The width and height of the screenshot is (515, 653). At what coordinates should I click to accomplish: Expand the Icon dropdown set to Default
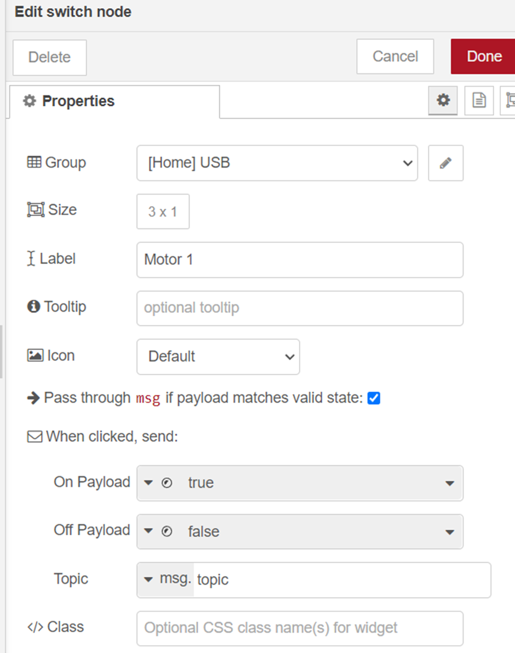point(218,357)
